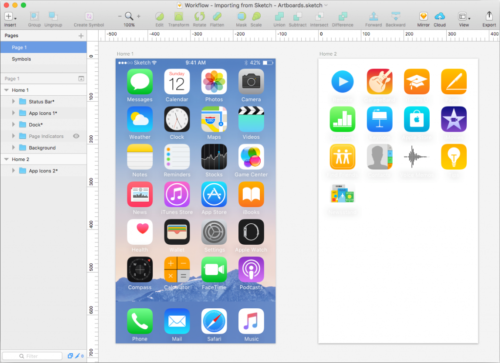Select the App Store icon
Image resolution: width=500 pixels, height=363 pixels.
click(x=214, y=194)
